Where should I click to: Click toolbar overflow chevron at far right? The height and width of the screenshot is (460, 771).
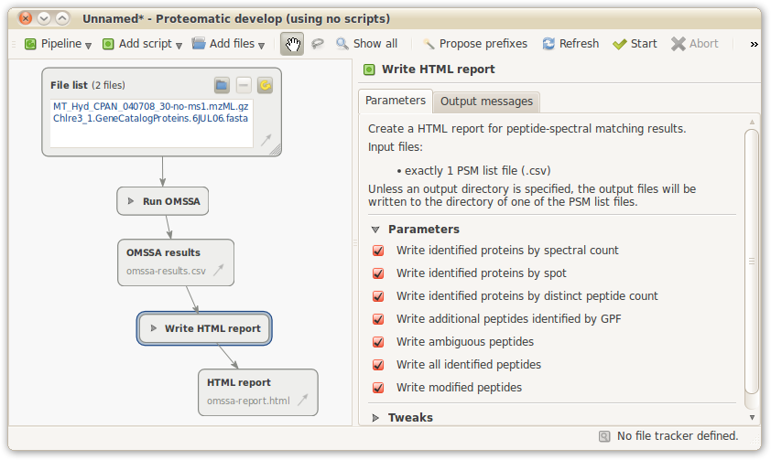pos(754,44)
